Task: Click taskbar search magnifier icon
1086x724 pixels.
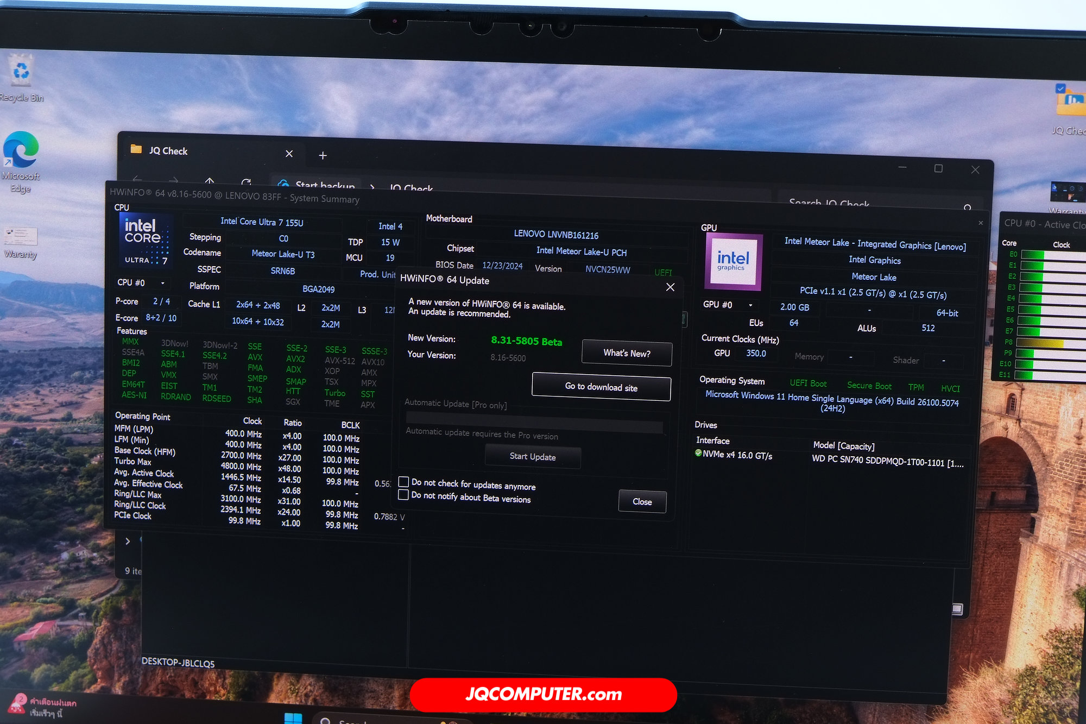Action: (326, 721)
